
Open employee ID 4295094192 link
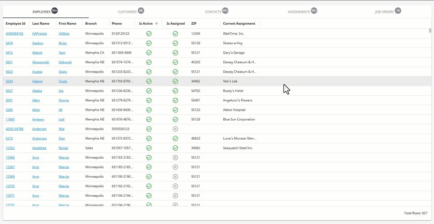click(x=15, y=34)
